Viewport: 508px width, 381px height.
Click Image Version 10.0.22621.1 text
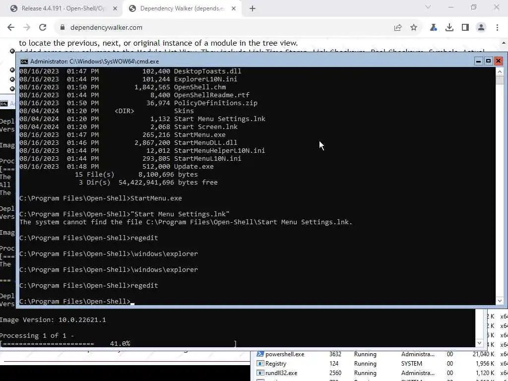[x=53, y=320]
